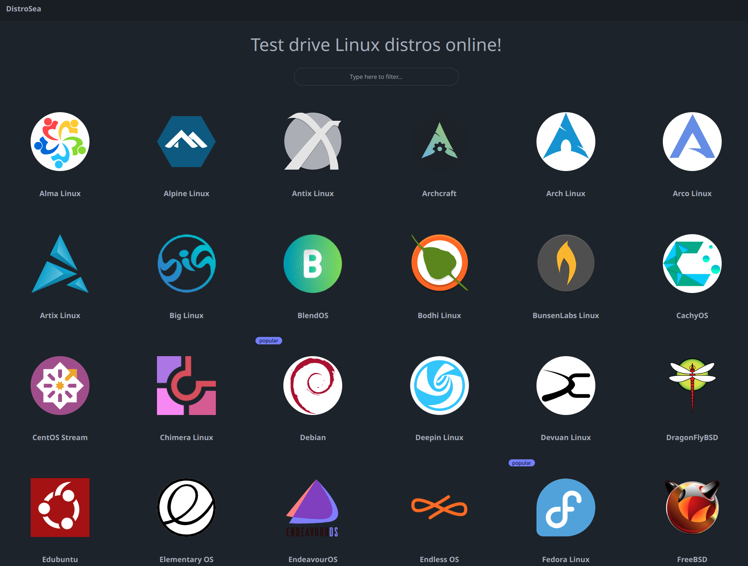Click the Debian text label
Viewport: 748px width, 566px height.
pos(313,437)
